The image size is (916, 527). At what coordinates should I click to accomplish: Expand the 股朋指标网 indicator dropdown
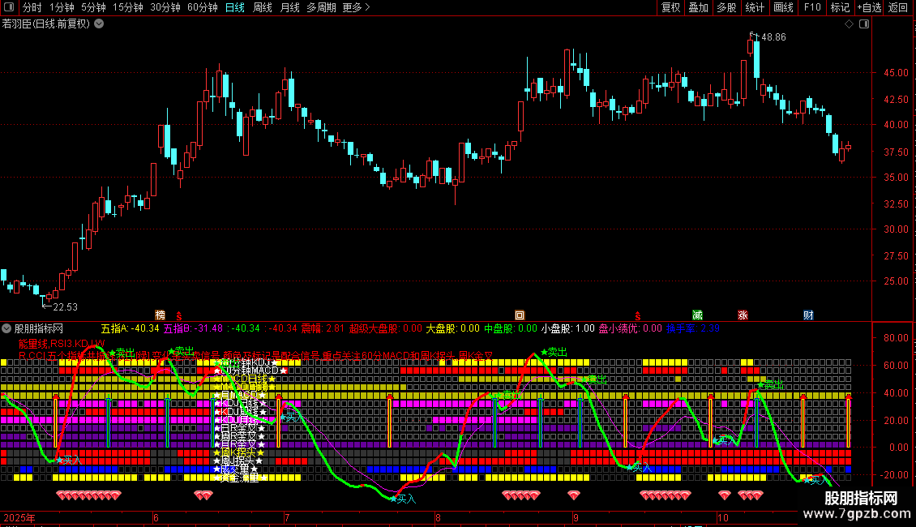[x=6, y=328]
